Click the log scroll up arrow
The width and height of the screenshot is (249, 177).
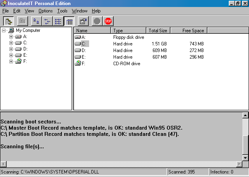point(245,115)
